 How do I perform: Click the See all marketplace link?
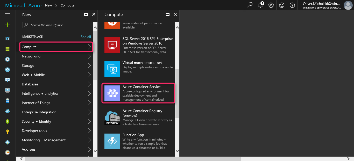point(86,37)
